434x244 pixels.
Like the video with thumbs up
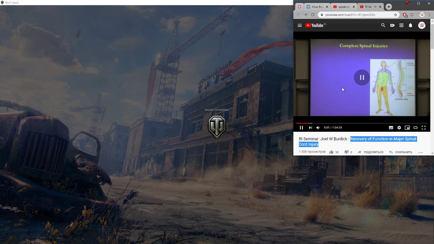pos(331,152)
